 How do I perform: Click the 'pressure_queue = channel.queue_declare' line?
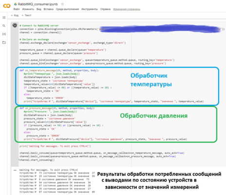click(58, 53)
